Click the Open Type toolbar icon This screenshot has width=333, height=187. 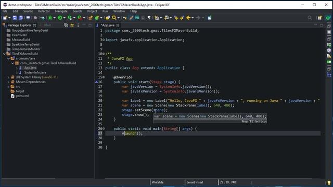pyautogui.click(x=108, y=18)
